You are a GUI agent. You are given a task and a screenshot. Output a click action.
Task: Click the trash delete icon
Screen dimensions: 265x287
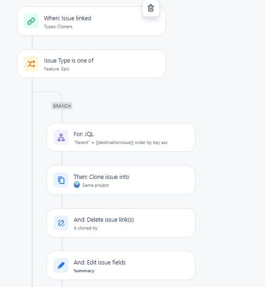click(x=151, y=8)
